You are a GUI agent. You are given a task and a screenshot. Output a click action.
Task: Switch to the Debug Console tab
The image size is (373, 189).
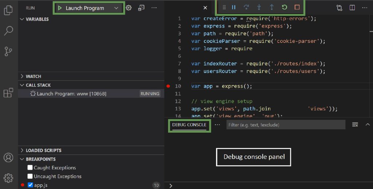coord(189,125)
